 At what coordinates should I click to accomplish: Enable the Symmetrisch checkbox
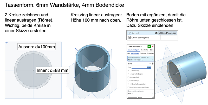[128, 77]
